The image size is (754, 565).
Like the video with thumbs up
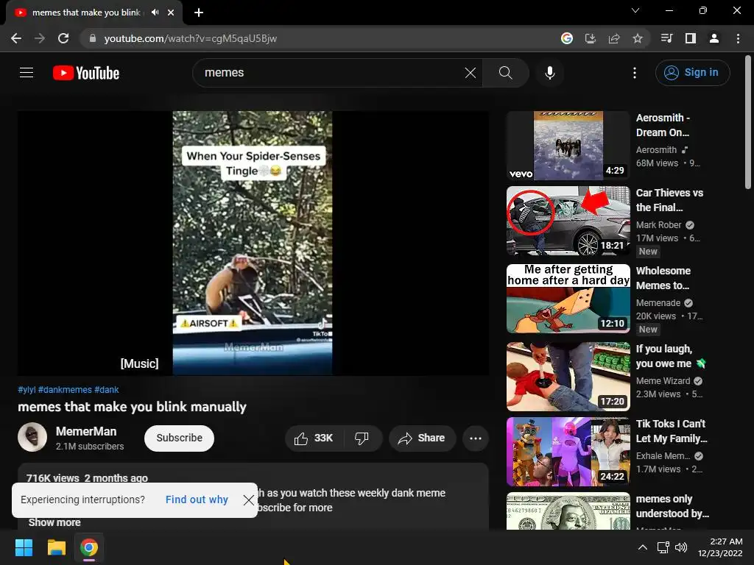click(314, 438)
